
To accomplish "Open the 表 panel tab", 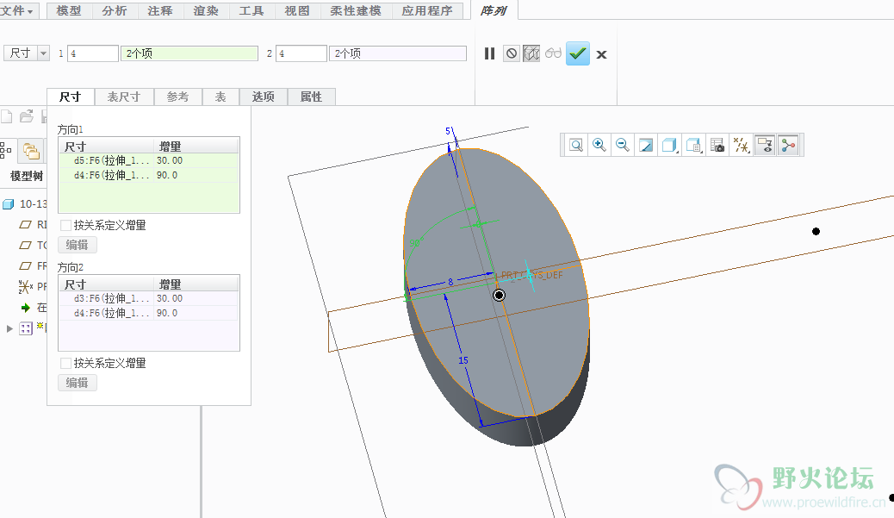I will tap(220, 97).
